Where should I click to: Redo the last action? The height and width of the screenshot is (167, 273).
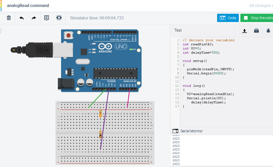(34, 18)
